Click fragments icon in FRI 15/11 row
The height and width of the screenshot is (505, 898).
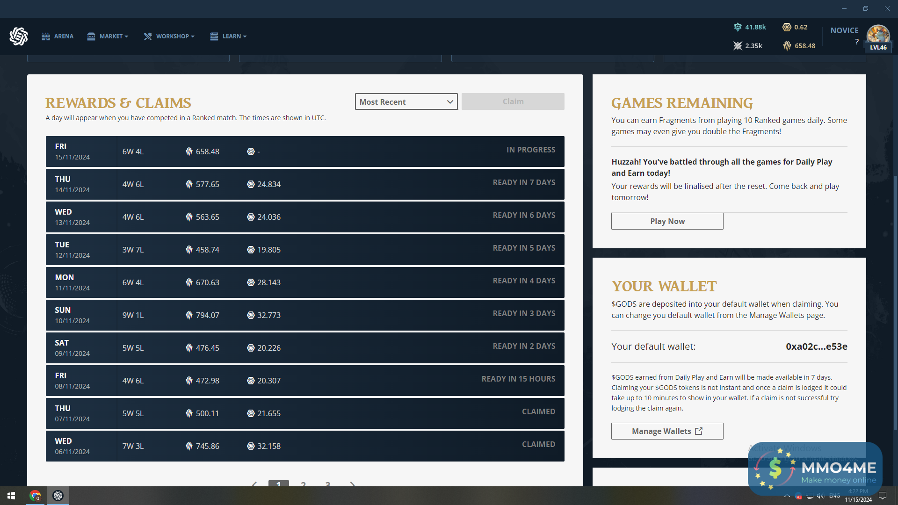[189, 151]
